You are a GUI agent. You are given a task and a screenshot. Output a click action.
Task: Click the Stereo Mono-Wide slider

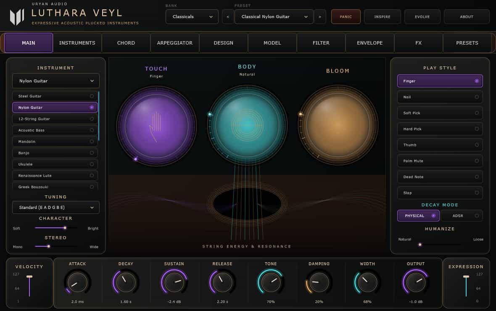(56, 246)
